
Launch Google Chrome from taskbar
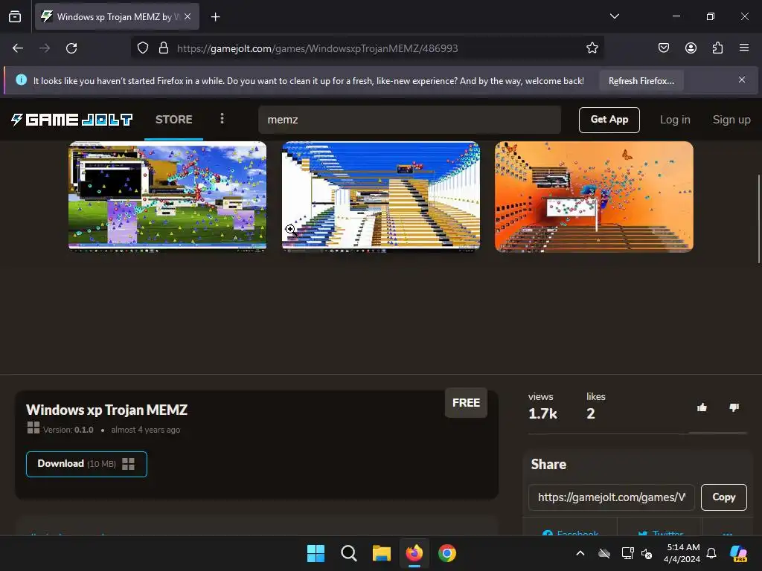click(x=447, y=553)
